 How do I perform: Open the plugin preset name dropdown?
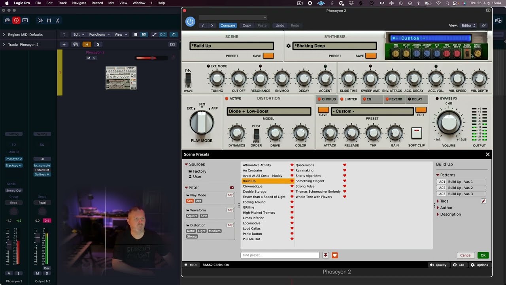(x=233, y=17)
